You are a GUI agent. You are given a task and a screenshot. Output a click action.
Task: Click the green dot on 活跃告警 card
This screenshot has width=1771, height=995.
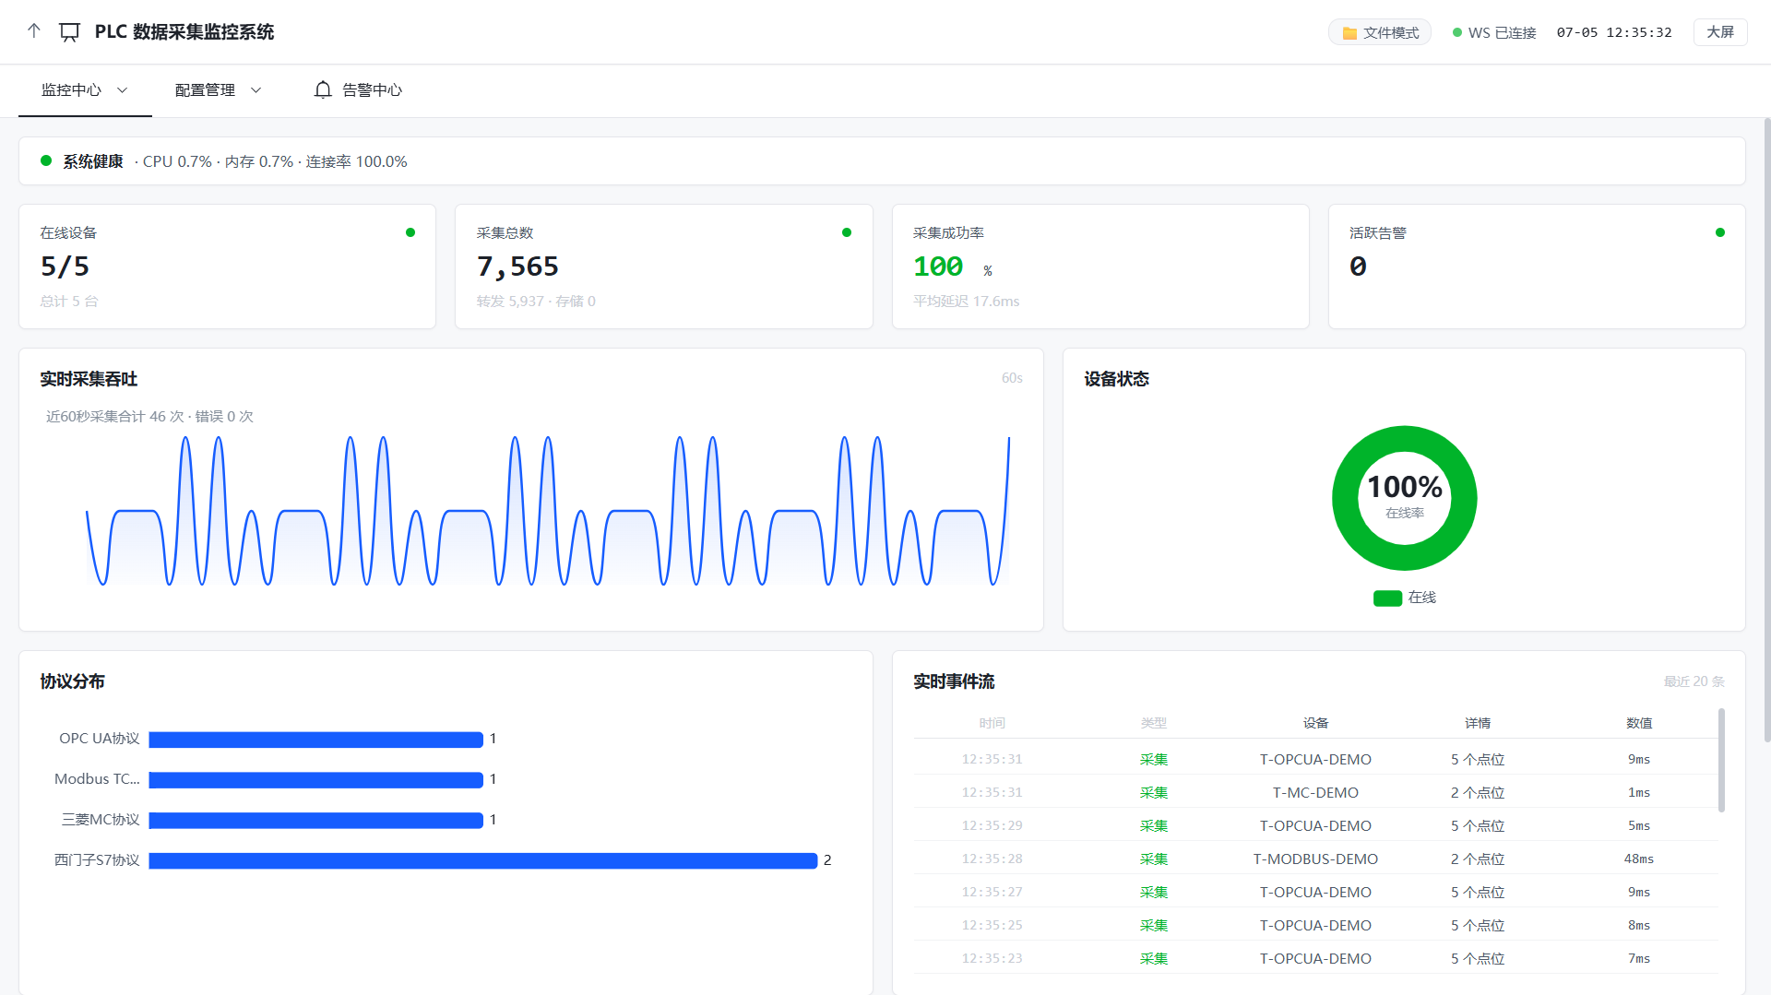click(1720, 232)
